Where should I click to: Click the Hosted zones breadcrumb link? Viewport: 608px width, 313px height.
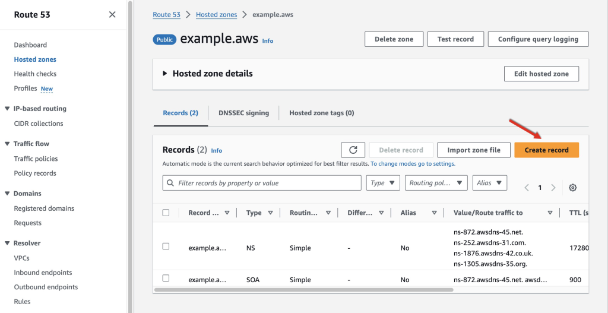click(216, 15)
